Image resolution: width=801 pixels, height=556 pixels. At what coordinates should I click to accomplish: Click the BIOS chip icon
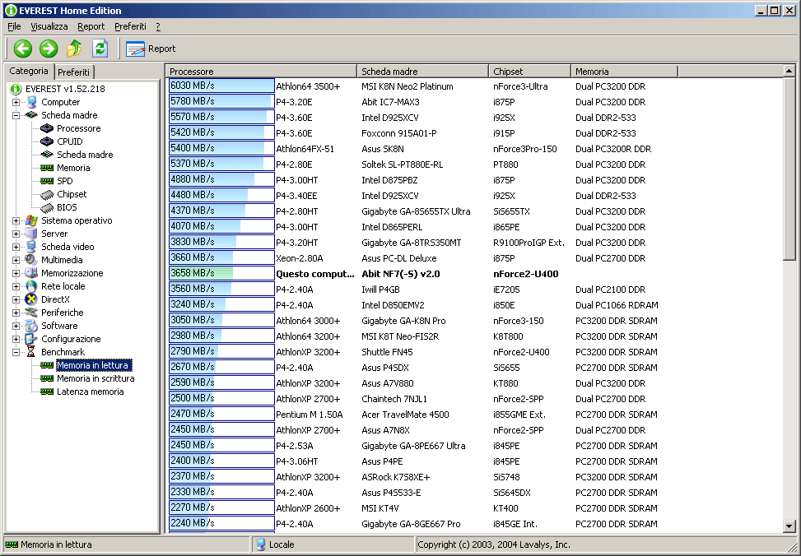pyautogui.click(x=47, y=207)
